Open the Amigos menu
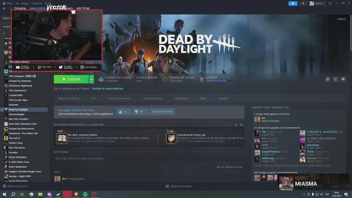Screen dimensions: 352x198 tap(25, 3)
